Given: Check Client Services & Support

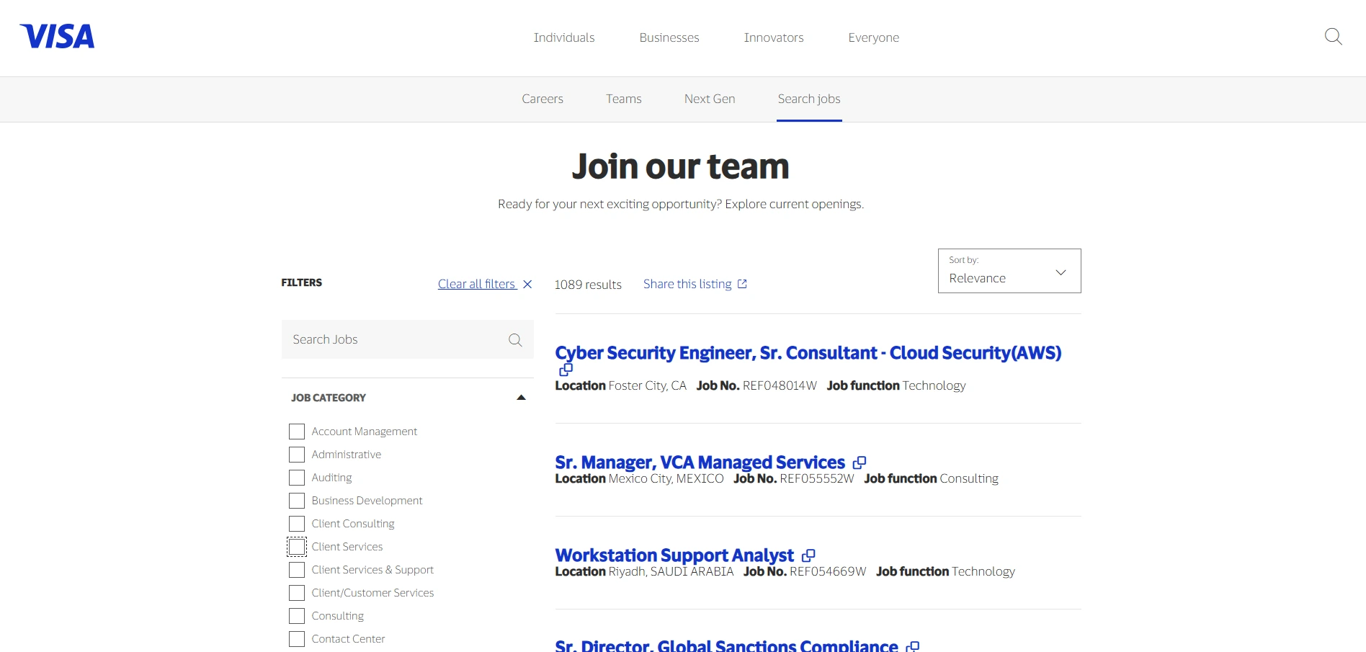Looking at the screenshot, I should point(297,570).
